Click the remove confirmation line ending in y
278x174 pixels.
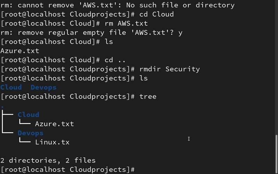(x=91, y=33)
